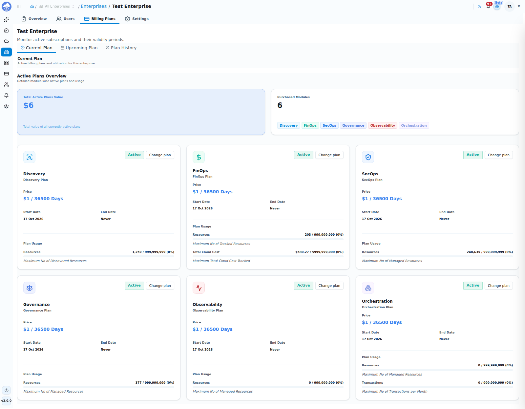This screenshot has height=409, width=525.
Task: Open the grid modules sidebar icon
Action: tap(6, 63)
